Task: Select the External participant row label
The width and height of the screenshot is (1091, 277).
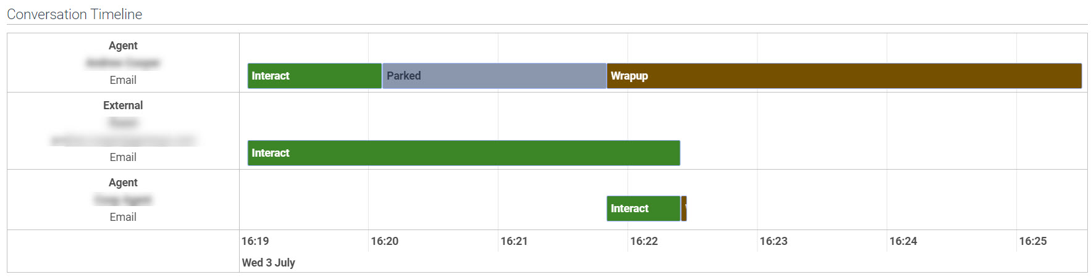Action: pyautogui.click(x=123, y=105)
